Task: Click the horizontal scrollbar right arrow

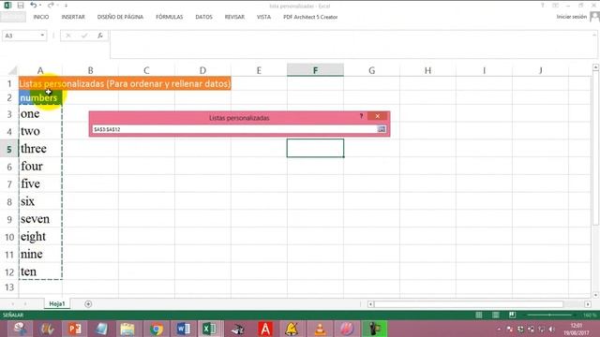Action: pyautogui.click(x=588, y=304)
